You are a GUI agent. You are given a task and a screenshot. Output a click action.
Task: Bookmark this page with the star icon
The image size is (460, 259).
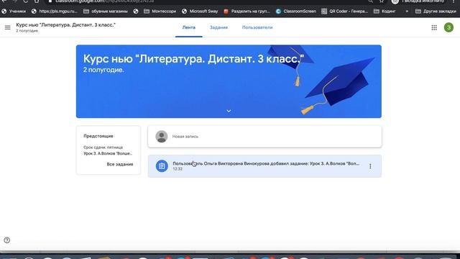pyautogui.click(x=382, y=1)
